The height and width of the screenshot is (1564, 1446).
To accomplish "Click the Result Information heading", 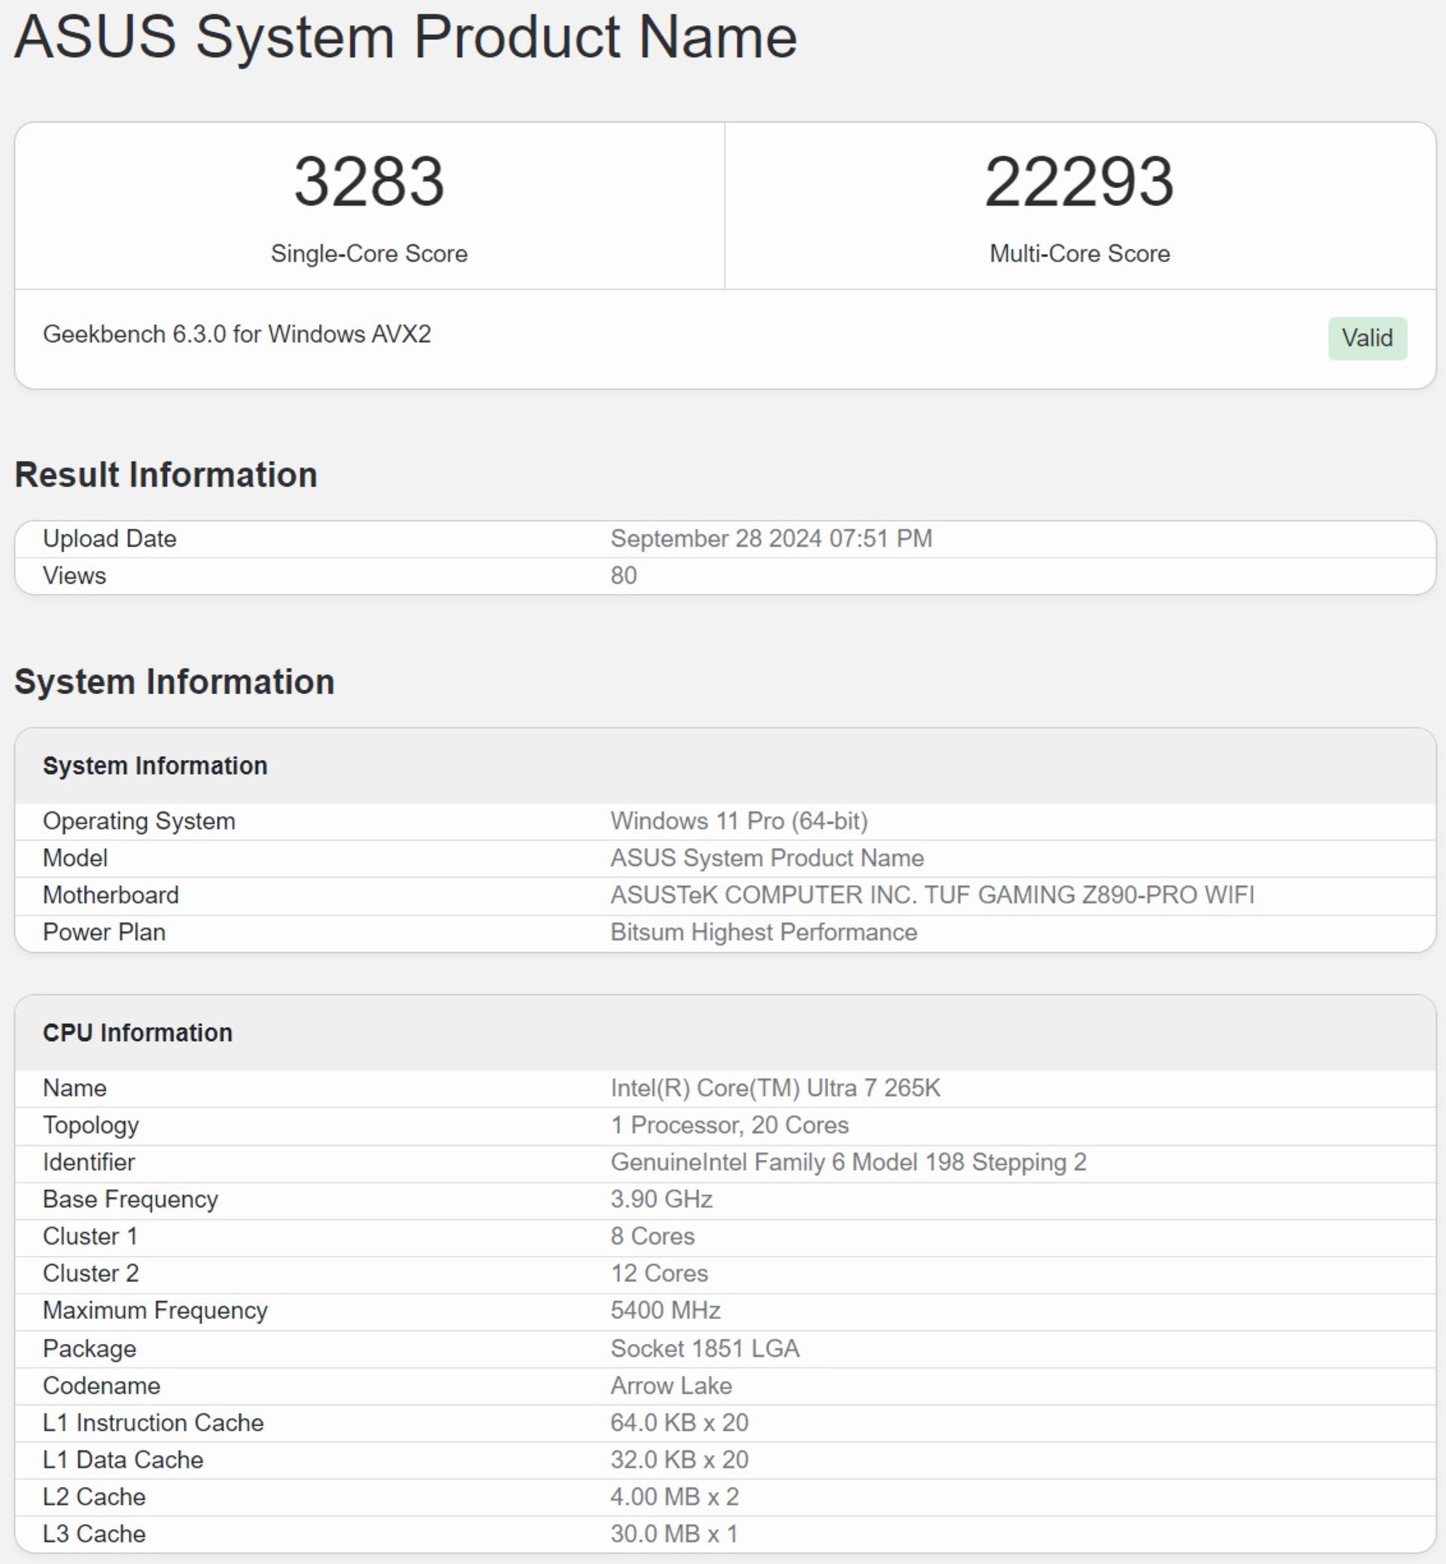I will pyautogui.click(x=166, y=475).
